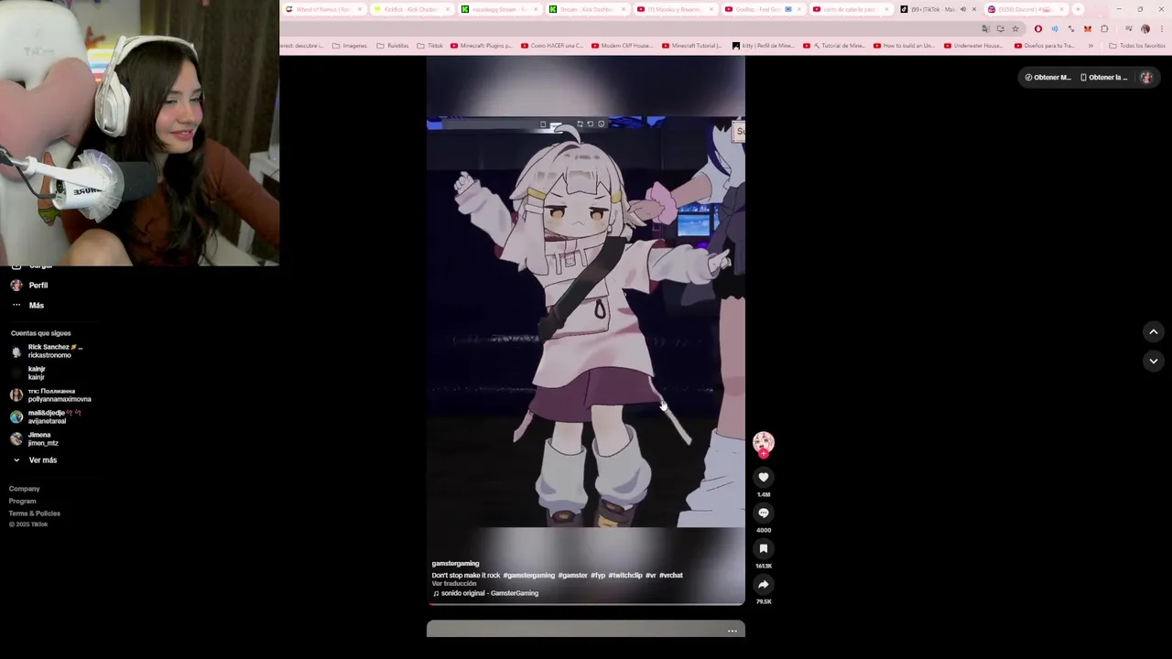1172x659 pixels.
Task: Open sonido original - GamsterGaming sound
Action: [485, 593]
